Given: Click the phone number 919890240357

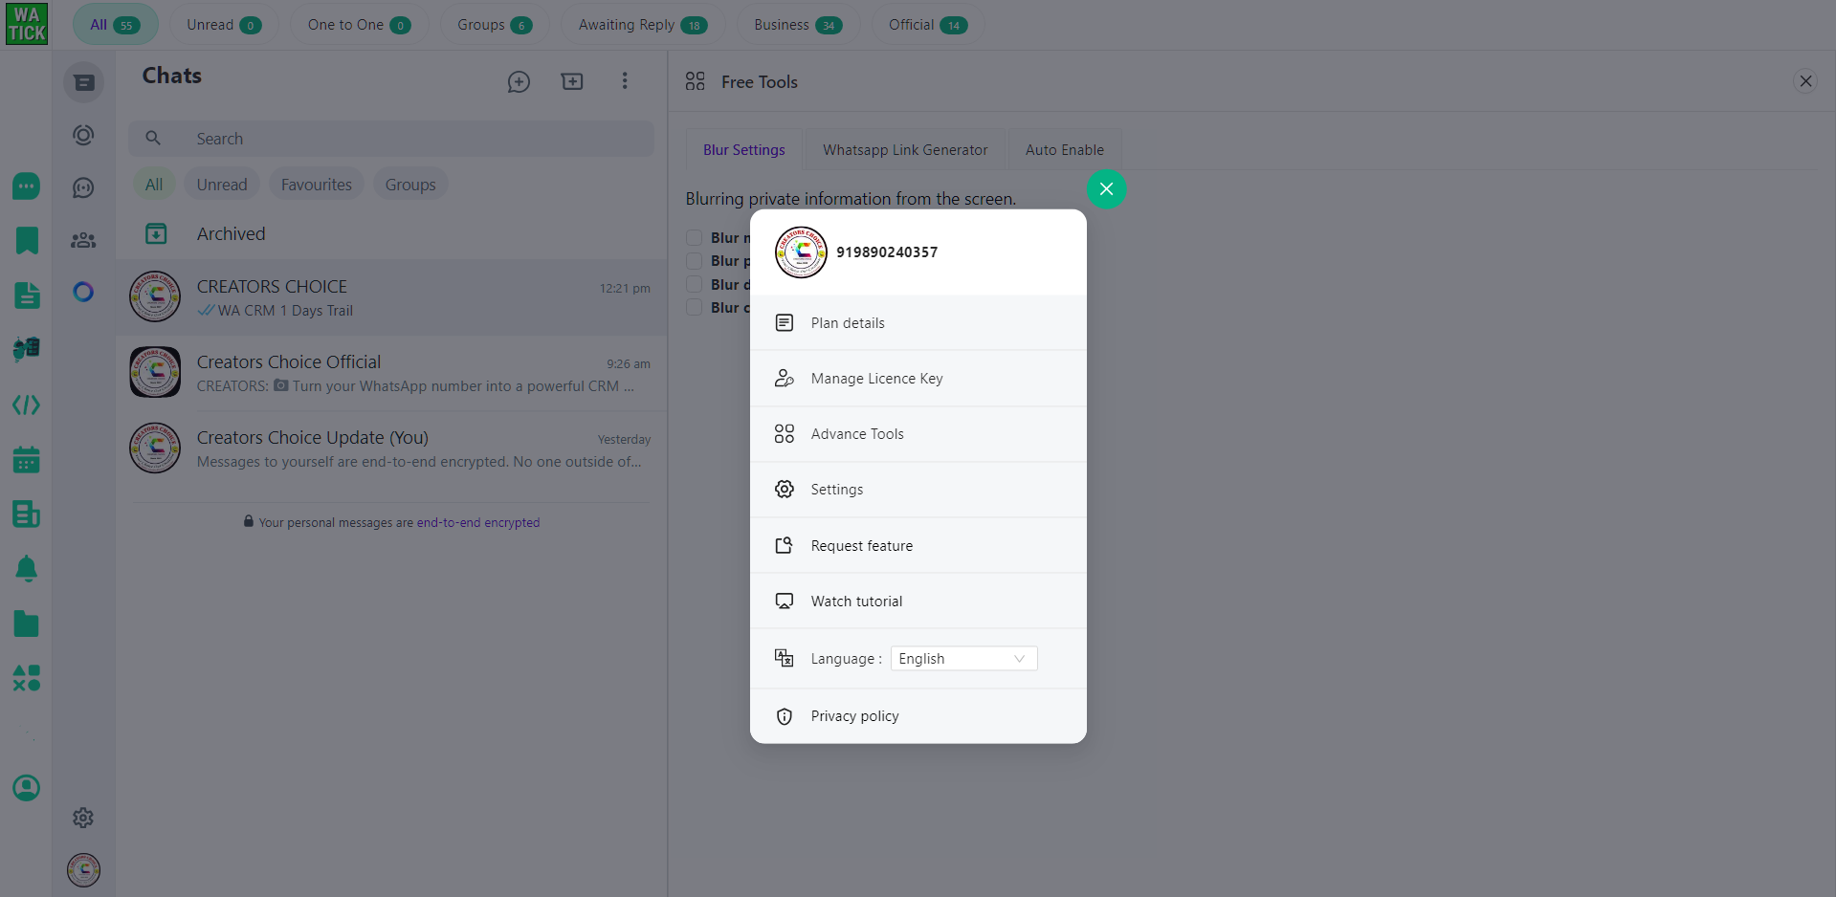Looking at the screenshot, I should coord(887,252).
